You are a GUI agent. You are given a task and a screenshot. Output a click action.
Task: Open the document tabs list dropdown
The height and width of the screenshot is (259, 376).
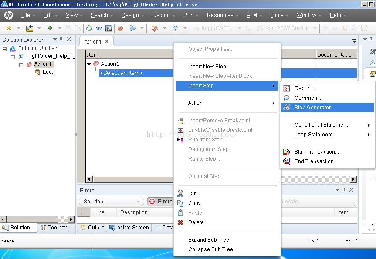(354, 41)
